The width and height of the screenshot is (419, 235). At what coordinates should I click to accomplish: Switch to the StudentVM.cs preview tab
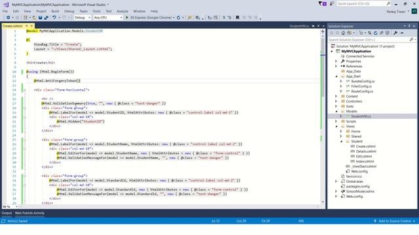coord(299,26)
